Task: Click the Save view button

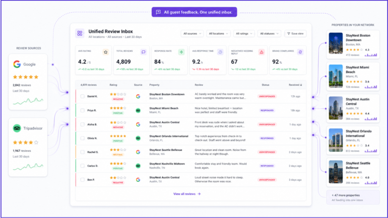Action: (296, 34)
